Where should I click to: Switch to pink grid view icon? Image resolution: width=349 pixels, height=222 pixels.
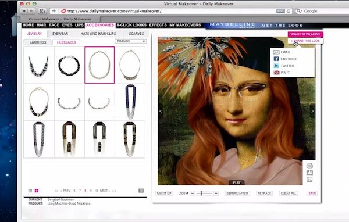37,191
